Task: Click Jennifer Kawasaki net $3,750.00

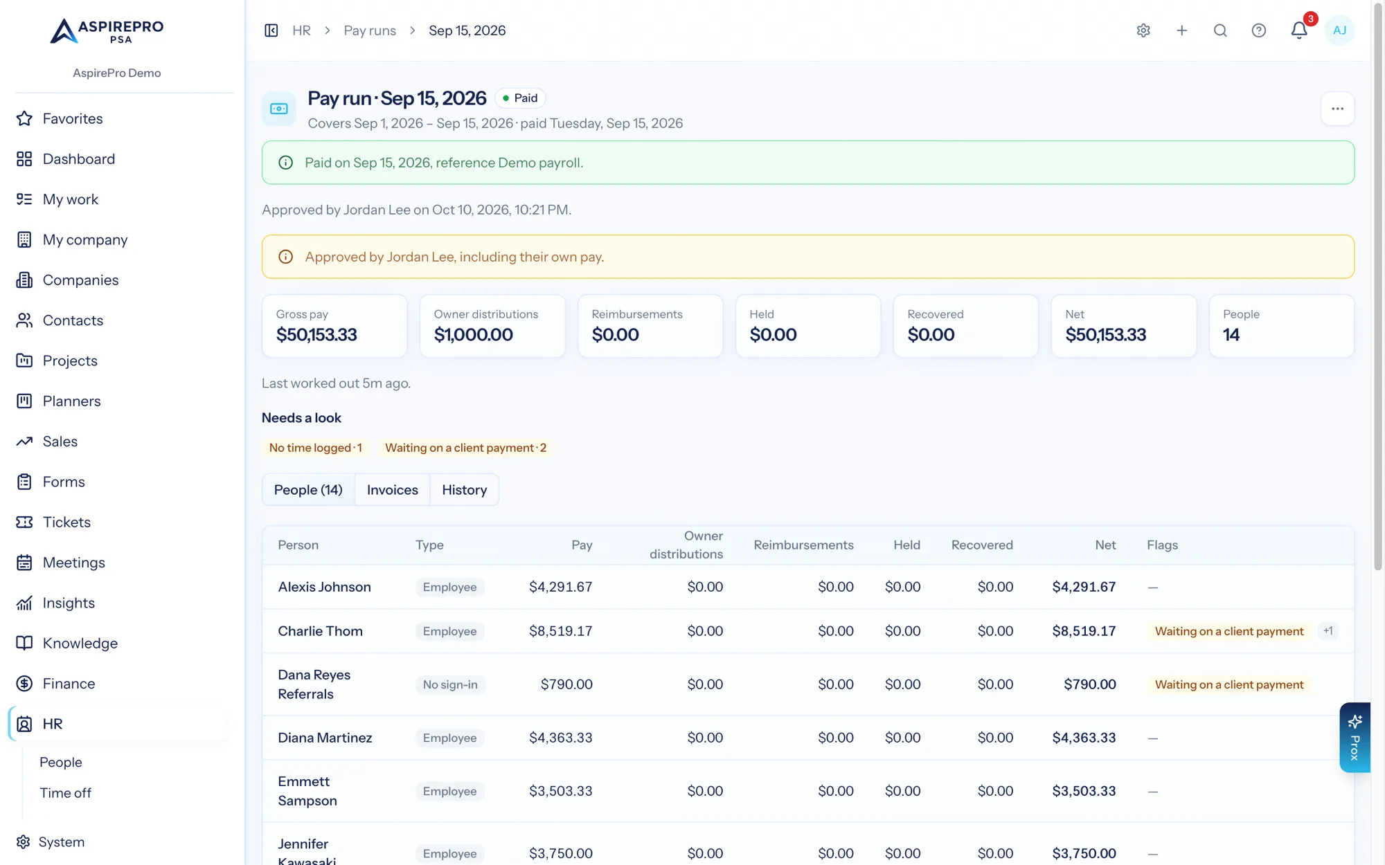Action: [1084, 853]
